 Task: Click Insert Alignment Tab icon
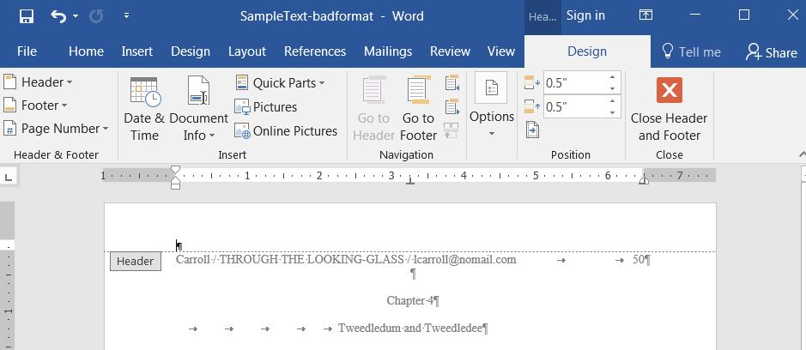[532, 130]
